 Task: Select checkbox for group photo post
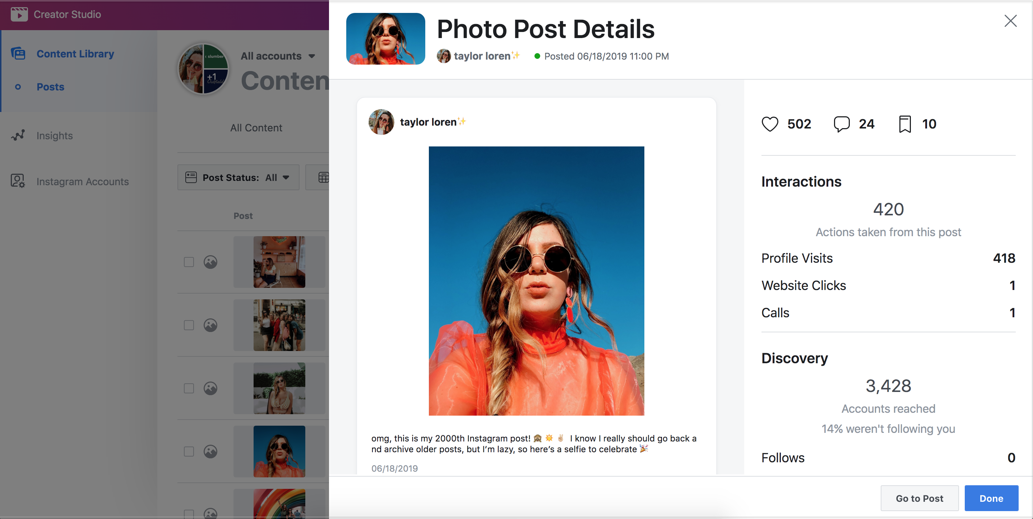[x=189, y=325]
